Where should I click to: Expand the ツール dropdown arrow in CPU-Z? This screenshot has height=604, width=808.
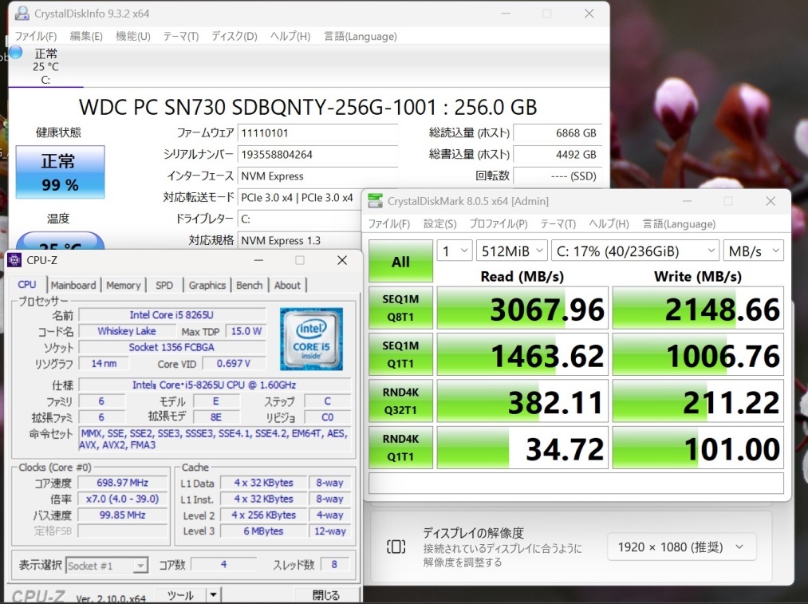pyautogui.click(x=213, y=595)
